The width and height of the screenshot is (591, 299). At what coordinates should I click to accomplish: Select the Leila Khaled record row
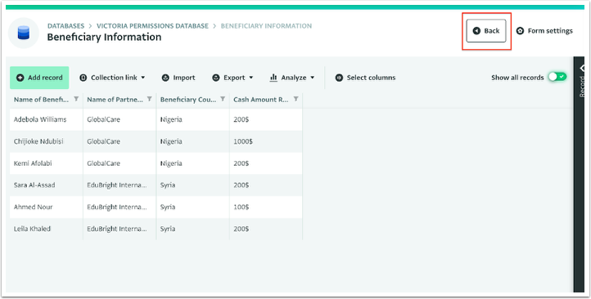[x=156, y=229]
